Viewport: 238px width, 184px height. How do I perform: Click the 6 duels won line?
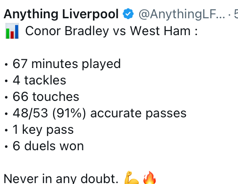[x=48, y=146]
